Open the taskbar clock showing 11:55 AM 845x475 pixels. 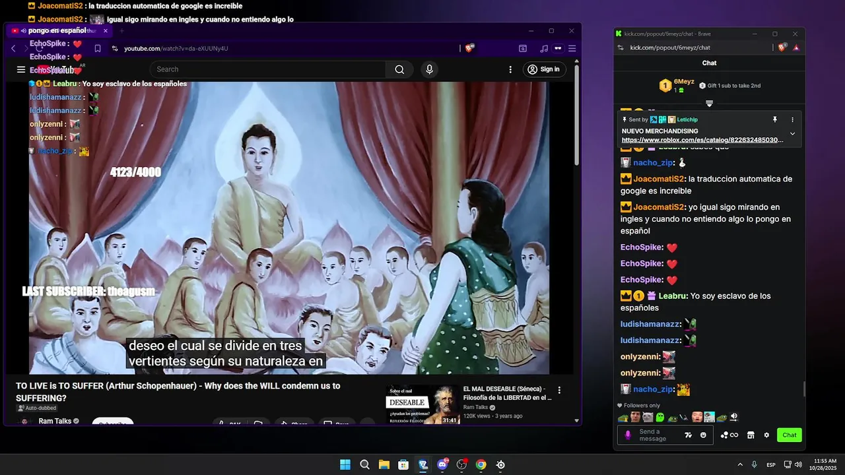pyautogui.click(x=823, y=464)
